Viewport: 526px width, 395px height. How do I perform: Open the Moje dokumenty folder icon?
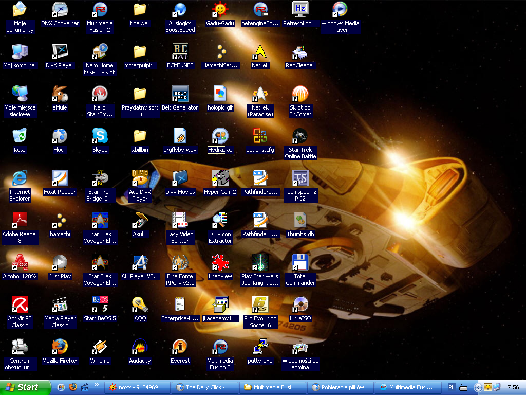pos(20,9)
